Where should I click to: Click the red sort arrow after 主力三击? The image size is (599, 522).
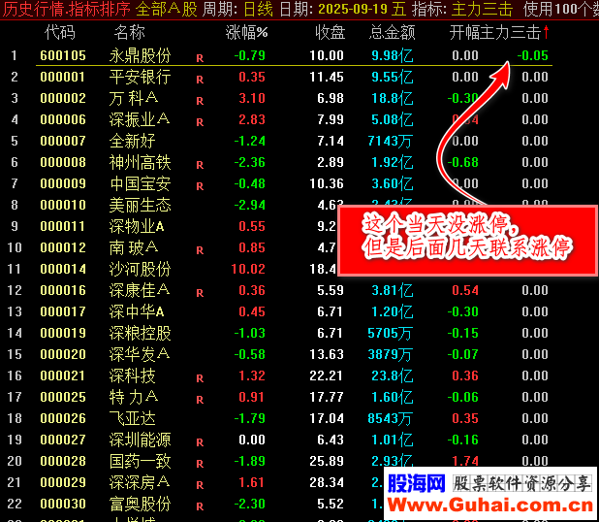[547, 32]
